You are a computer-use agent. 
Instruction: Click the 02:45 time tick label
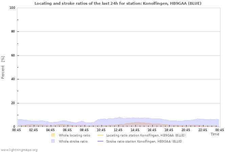coord(34,130)
